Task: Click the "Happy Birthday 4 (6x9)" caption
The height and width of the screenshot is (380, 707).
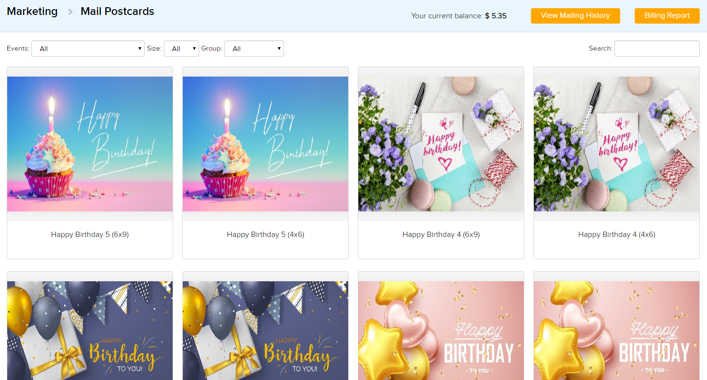Action: [x=441, y=235]
